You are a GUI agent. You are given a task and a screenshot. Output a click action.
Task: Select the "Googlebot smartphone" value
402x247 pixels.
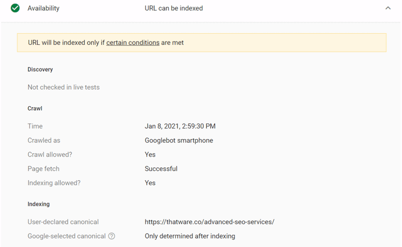click(179, 140)
